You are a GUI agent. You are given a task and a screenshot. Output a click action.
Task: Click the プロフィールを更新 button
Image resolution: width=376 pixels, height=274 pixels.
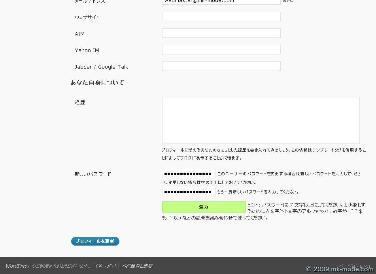[95, 241]
